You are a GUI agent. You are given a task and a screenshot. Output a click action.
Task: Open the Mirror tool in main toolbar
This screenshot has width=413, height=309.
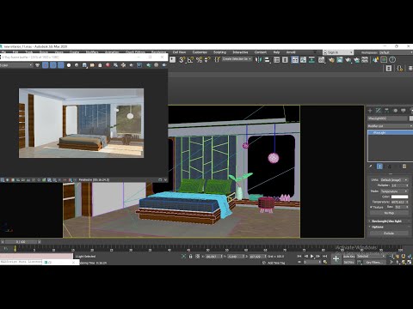(258, 59)
